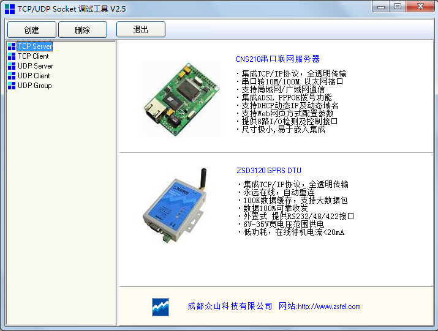The image size is (438, 331).
Task: Click the icon beside TCP Server
Action: 12,46
